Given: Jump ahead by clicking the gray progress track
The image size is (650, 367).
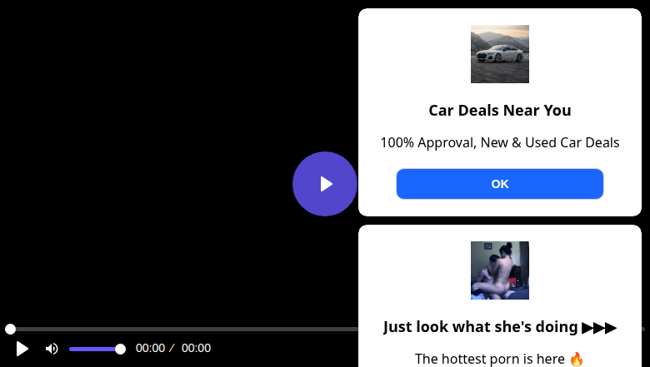Looking at the screenshot, I should click(187, 329).
